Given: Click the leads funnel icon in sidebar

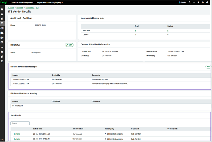Looking at the screenshot, I should [2, 23].
